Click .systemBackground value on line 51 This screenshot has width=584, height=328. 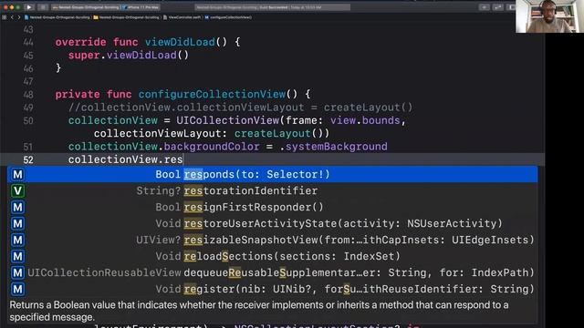(x=333, y=147)
